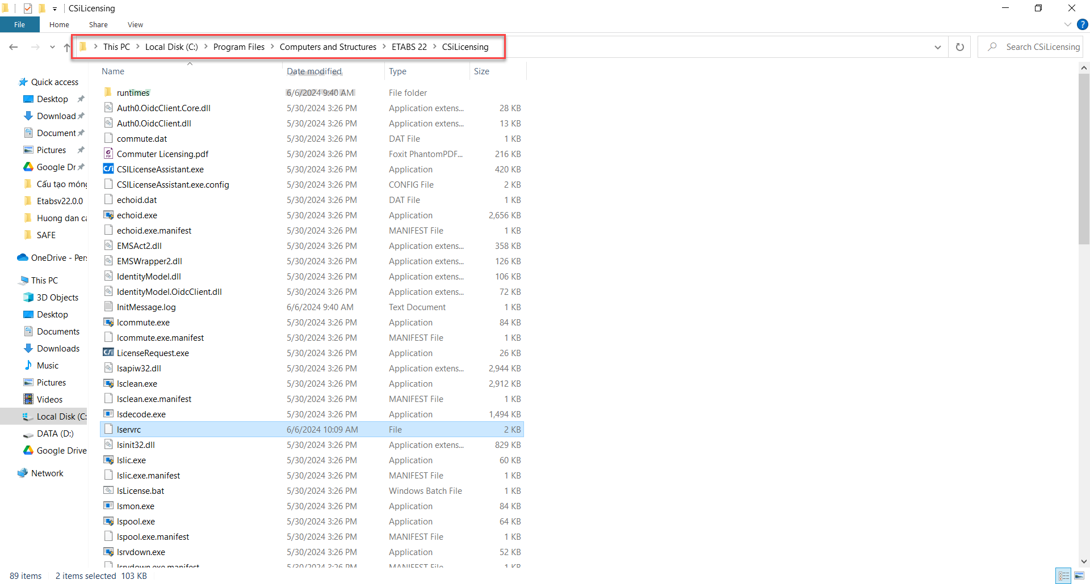
Task: Click the CSILicenseAssistant.exe application icon
Action: tap(108, 169)
